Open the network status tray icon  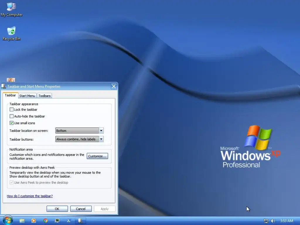[x=266, y=221]
